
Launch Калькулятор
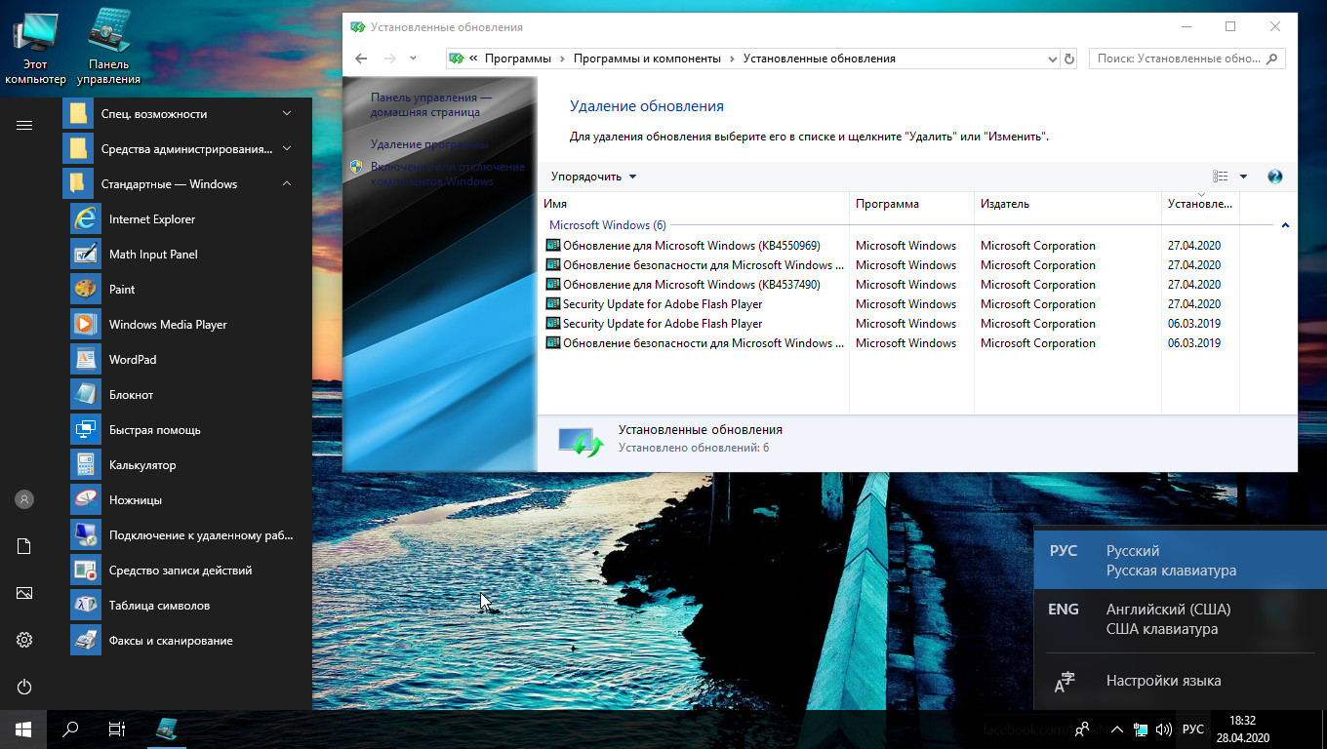181,465
